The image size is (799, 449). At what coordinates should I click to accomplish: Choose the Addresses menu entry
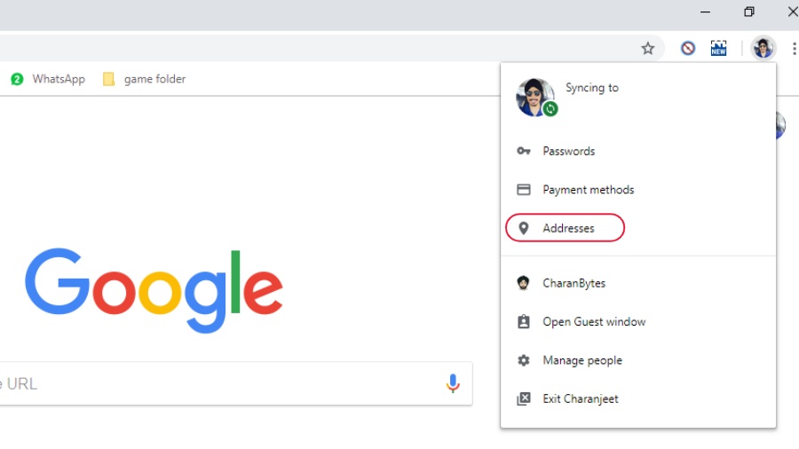click(x=567, y=228)
